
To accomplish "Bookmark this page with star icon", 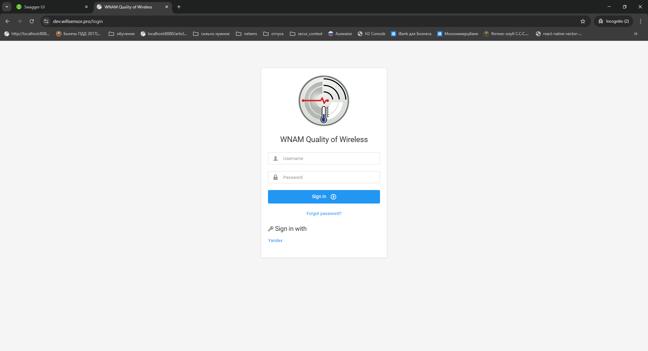I will click(583, 21).
